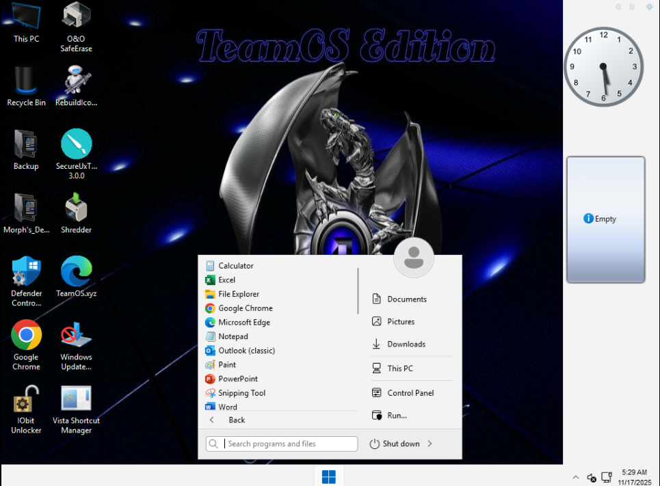Select SecureUxT... 3.0.0 desktop icon

point(76,154)
